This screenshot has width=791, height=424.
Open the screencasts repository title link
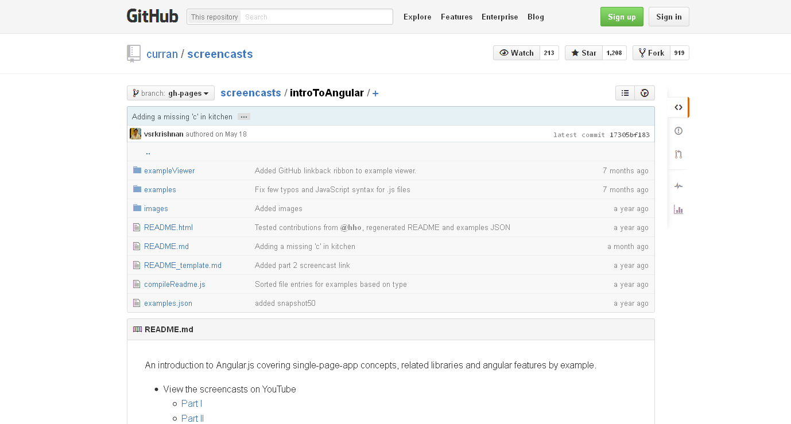220,54
